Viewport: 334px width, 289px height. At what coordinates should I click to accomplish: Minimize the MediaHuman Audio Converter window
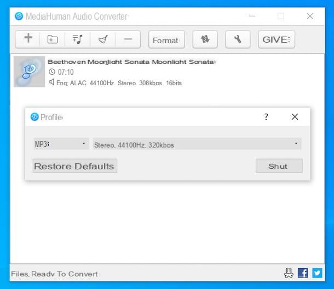tap(252, 16)
